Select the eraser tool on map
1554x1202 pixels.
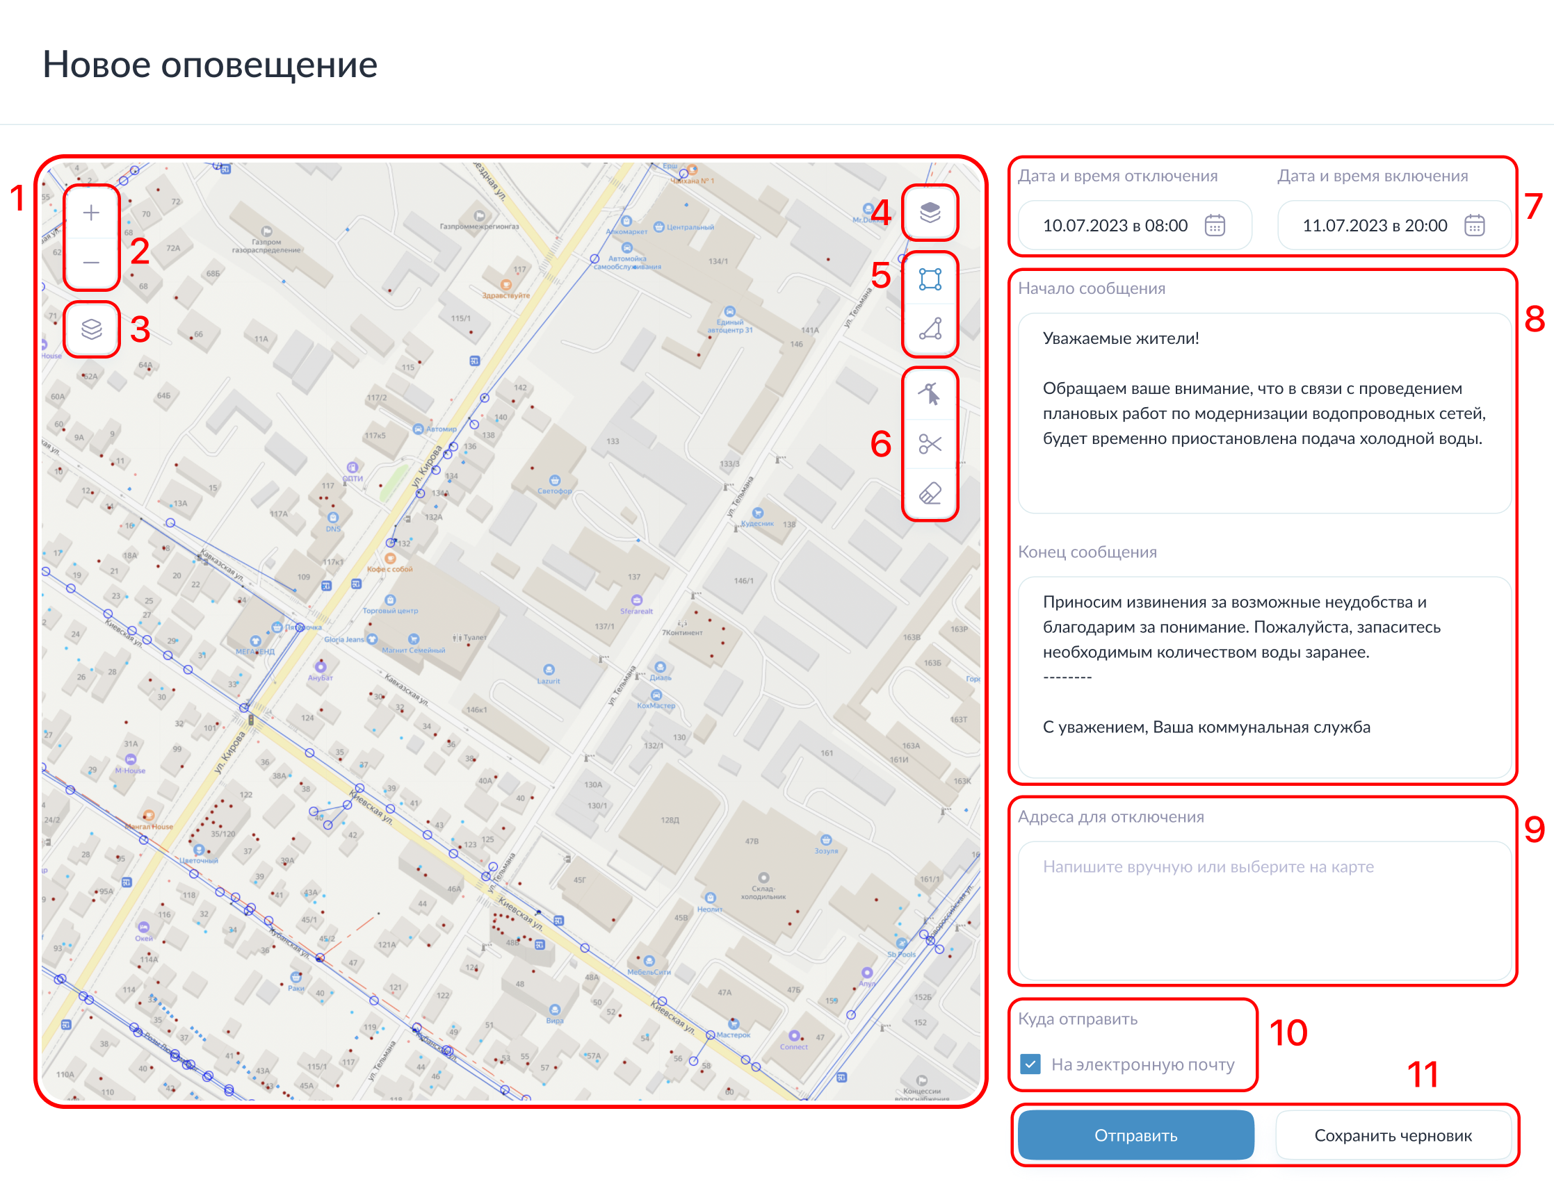(930, 493)
